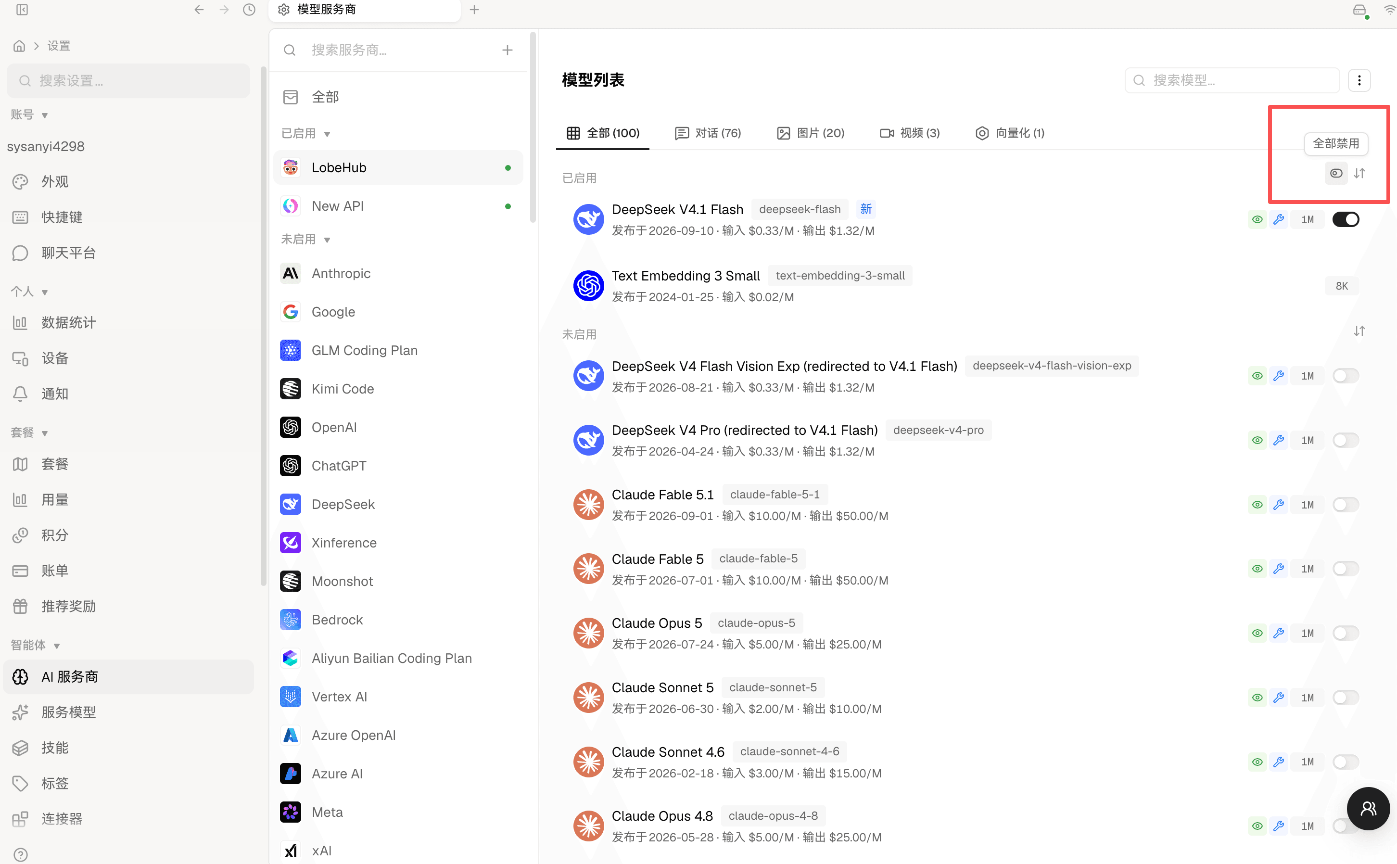Open a new tab with plus
This screenshot has height=864, width=1397.
pos(474,10)
